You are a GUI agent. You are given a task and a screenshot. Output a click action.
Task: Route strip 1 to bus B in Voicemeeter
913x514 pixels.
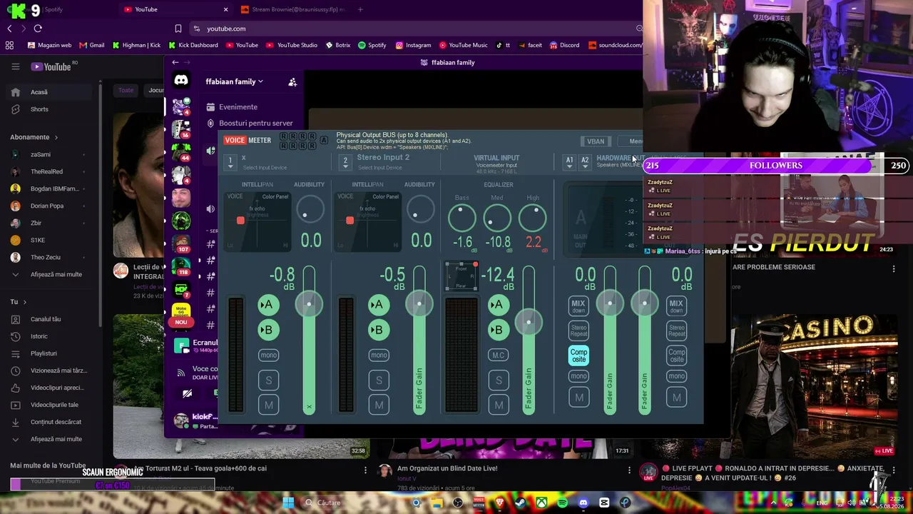pyautogui.click(x=268, y=330)
